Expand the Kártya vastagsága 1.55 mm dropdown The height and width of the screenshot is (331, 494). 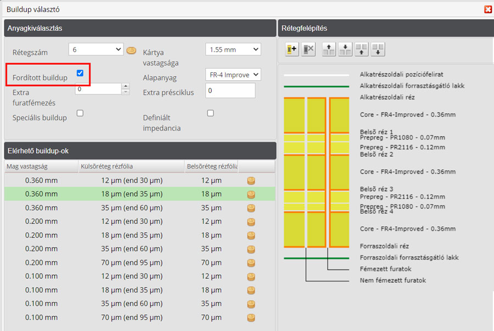tap(233, 49)
